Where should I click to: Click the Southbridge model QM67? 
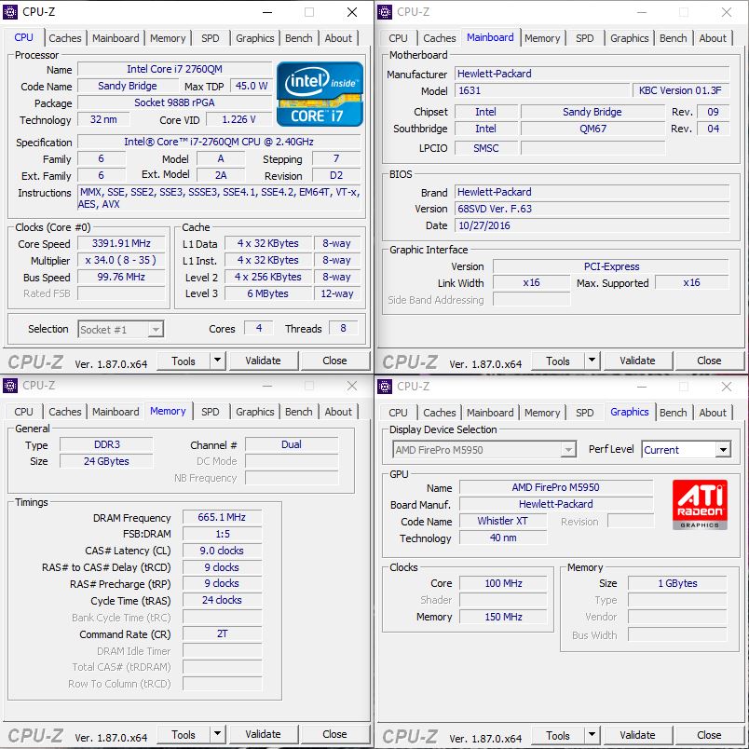(x=592, y=129)
